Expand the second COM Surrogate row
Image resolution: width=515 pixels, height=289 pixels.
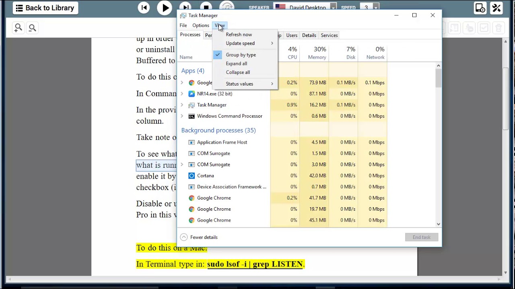point(182,165)
